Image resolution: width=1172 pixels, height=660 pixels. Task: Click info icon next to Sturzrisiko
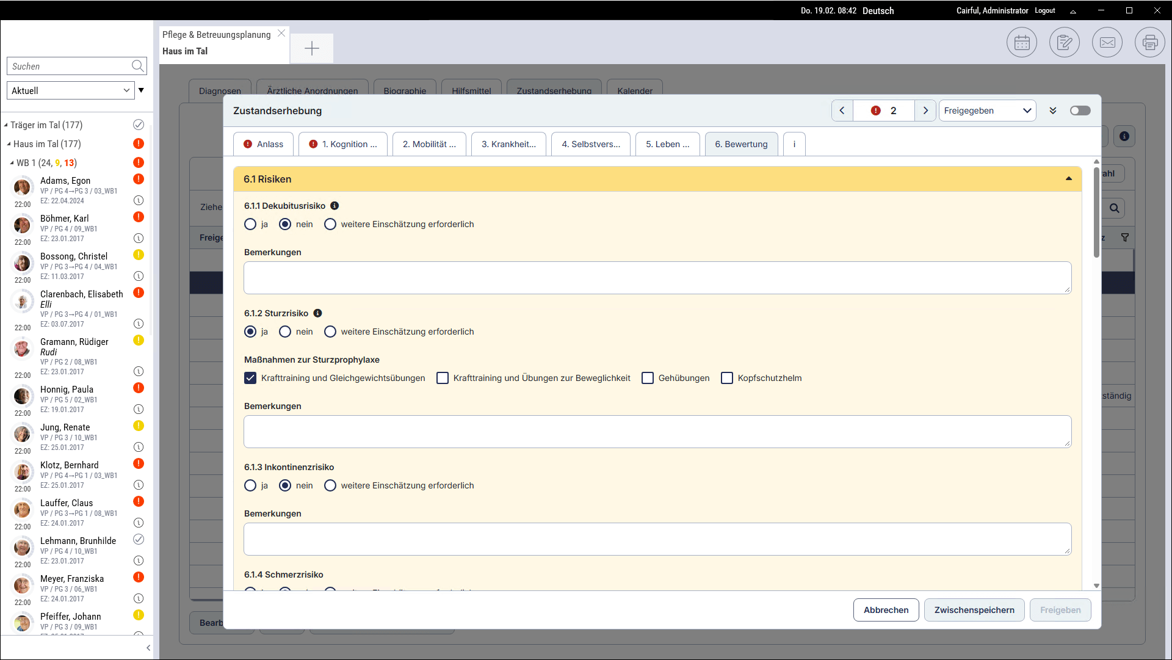317,313
